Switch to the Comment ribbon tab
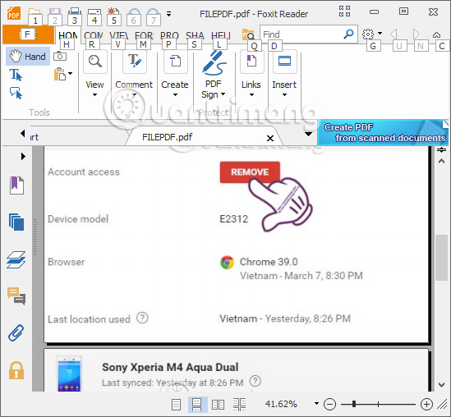Viewport: 451px width, 417px height. (x=94, y=35)
